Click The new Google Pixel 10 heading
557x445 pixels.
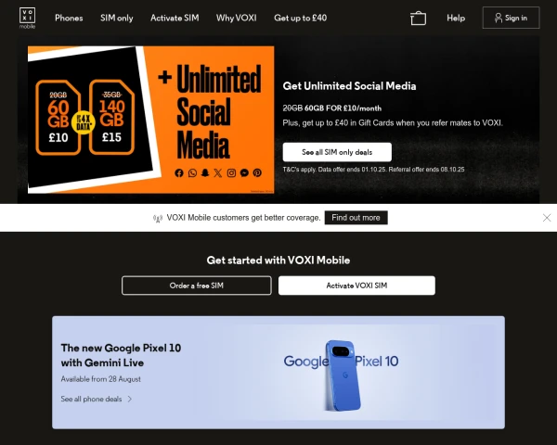pos(121,355)
